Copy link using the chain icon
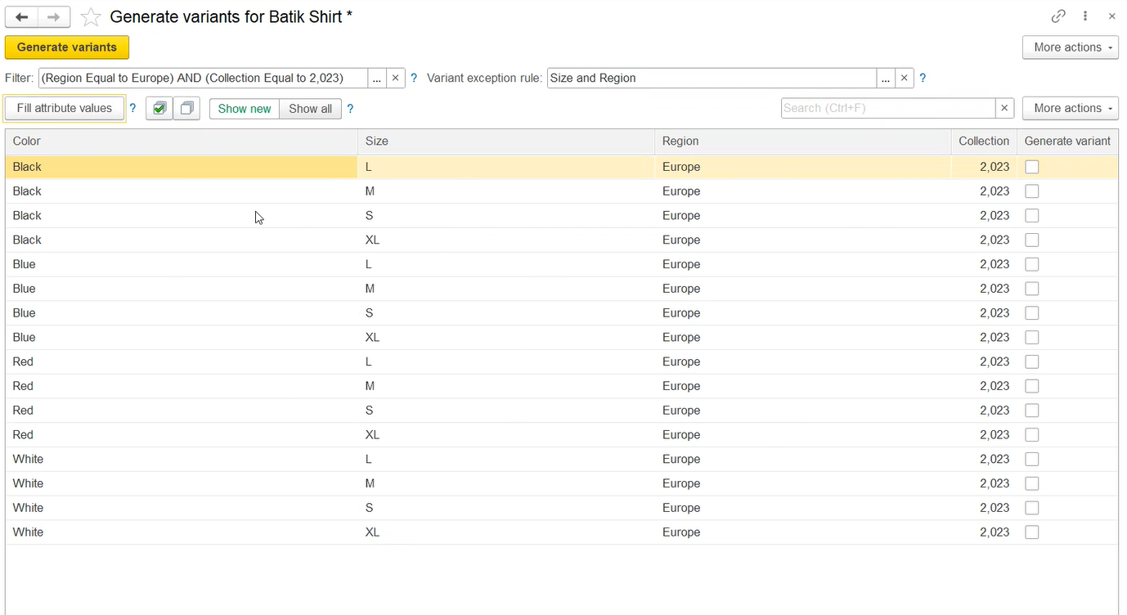The height and width of the screenshot is (615, 1127). [x=1058, y=16]
